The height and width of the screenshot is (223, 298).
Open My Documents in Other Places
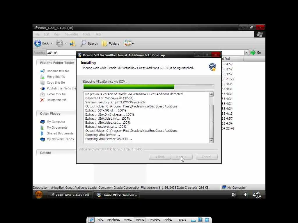57,128
